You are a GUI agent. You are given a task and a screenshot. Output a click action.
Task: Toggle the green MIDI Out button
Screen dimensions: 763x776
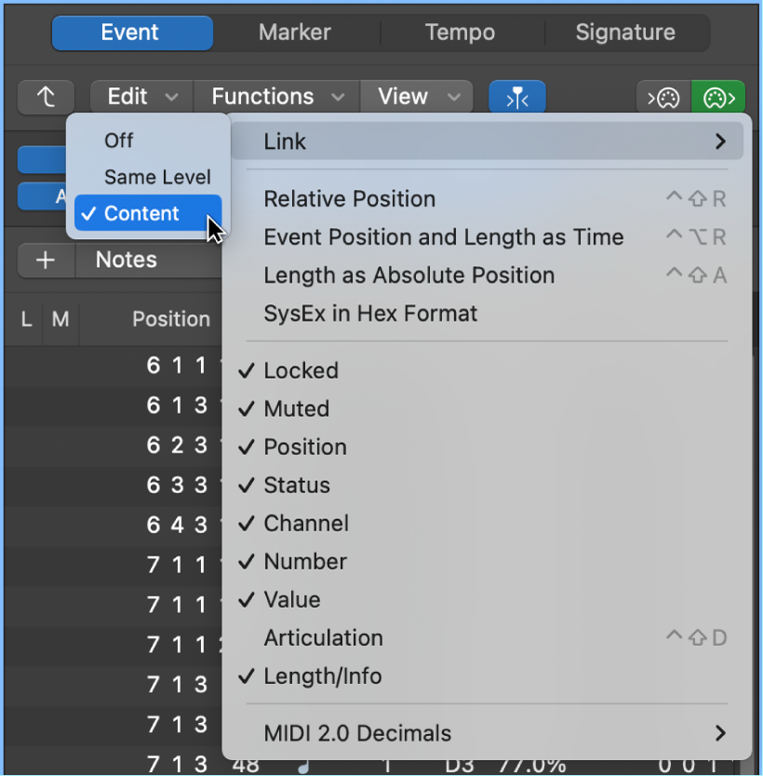718,98
